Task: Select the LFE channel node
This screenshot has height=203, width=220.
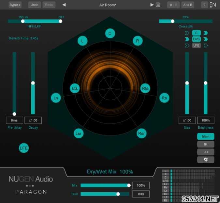Action: [x=24, y=148]
